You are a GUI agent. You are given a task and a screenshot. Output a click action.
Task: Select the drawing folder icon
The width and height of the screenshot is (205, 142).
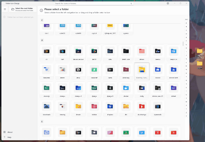pos(63,108)
